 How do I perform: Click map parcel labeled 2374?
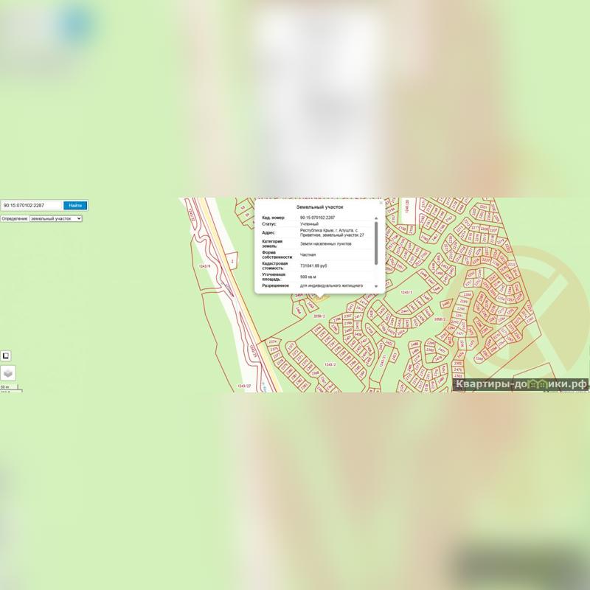[273, 342]
